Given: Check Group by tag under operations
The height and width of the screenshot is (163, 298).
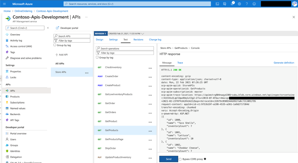Looking at the screenshot, I should [x=97, y=57].
